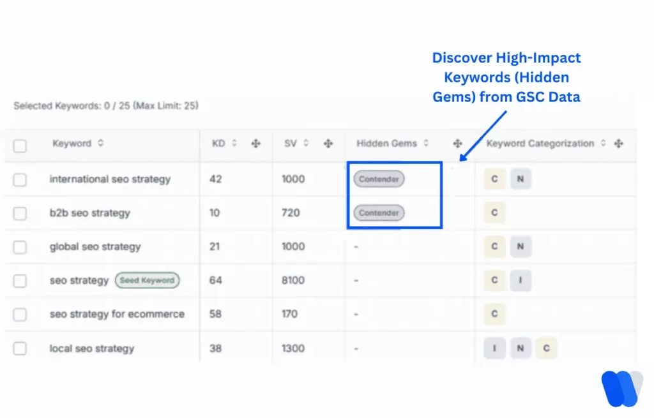Open sorting on the KD column
Viewport: 654px width, 418px height.
point(233,144)
